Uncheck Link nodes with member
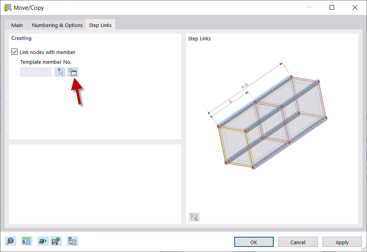This screenshot has height=252, width=367. (14, 52)
